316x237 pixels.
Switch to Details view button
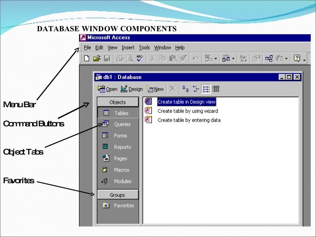(x=216, y=89)
